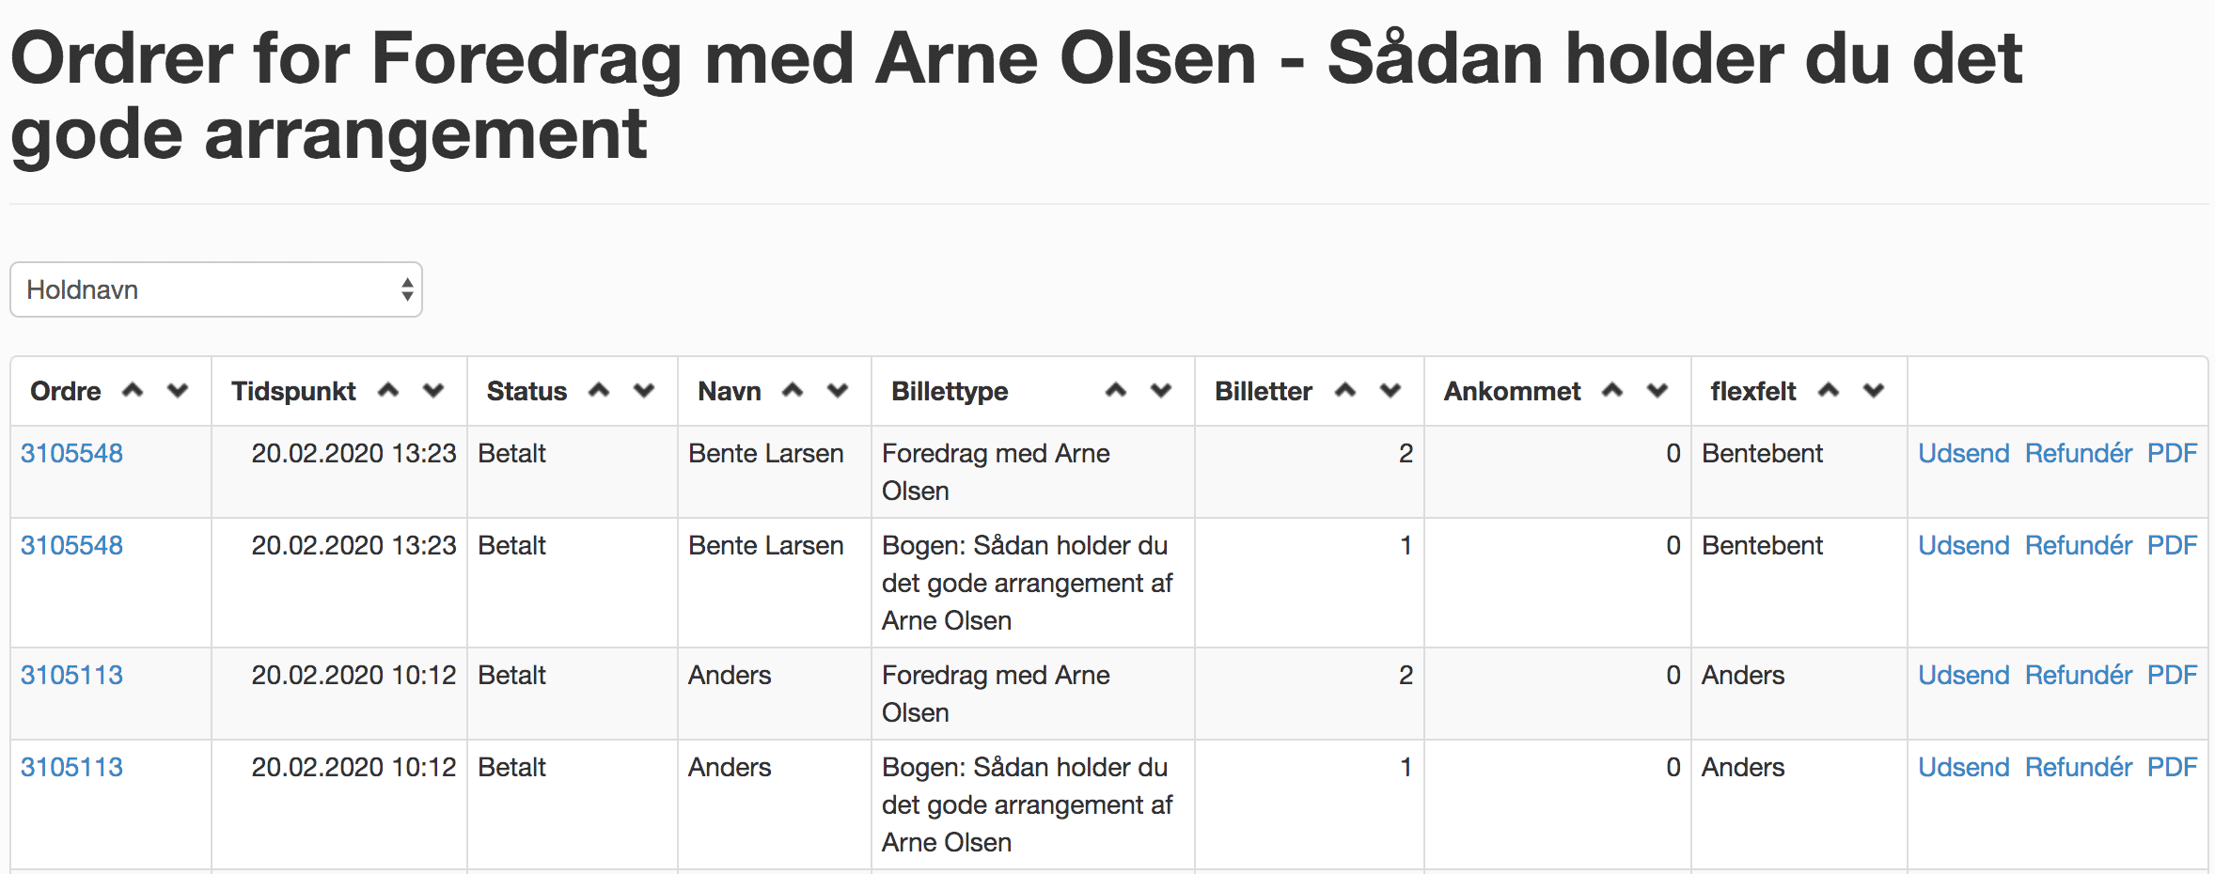
Task: Sort Billettype column descending
Action: click(x=1161, y=390)
